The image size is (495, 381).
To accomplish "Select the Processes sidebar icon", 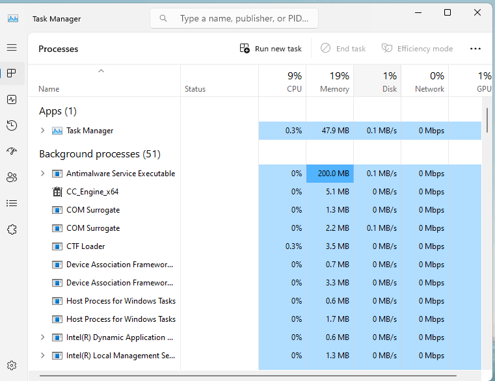I will (12, 73).
